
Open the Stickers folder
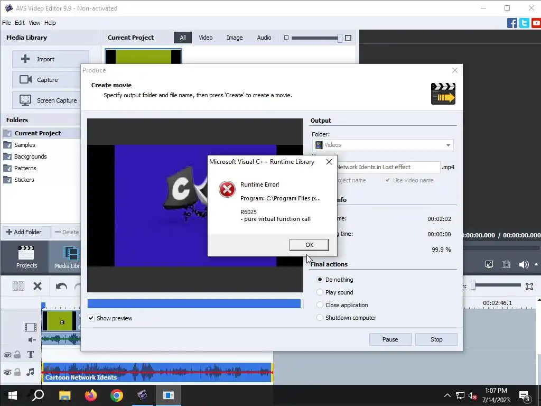(24, 180)
